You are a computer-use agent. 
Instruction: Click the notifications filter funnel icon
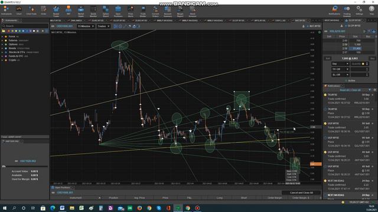coord(370,90)
